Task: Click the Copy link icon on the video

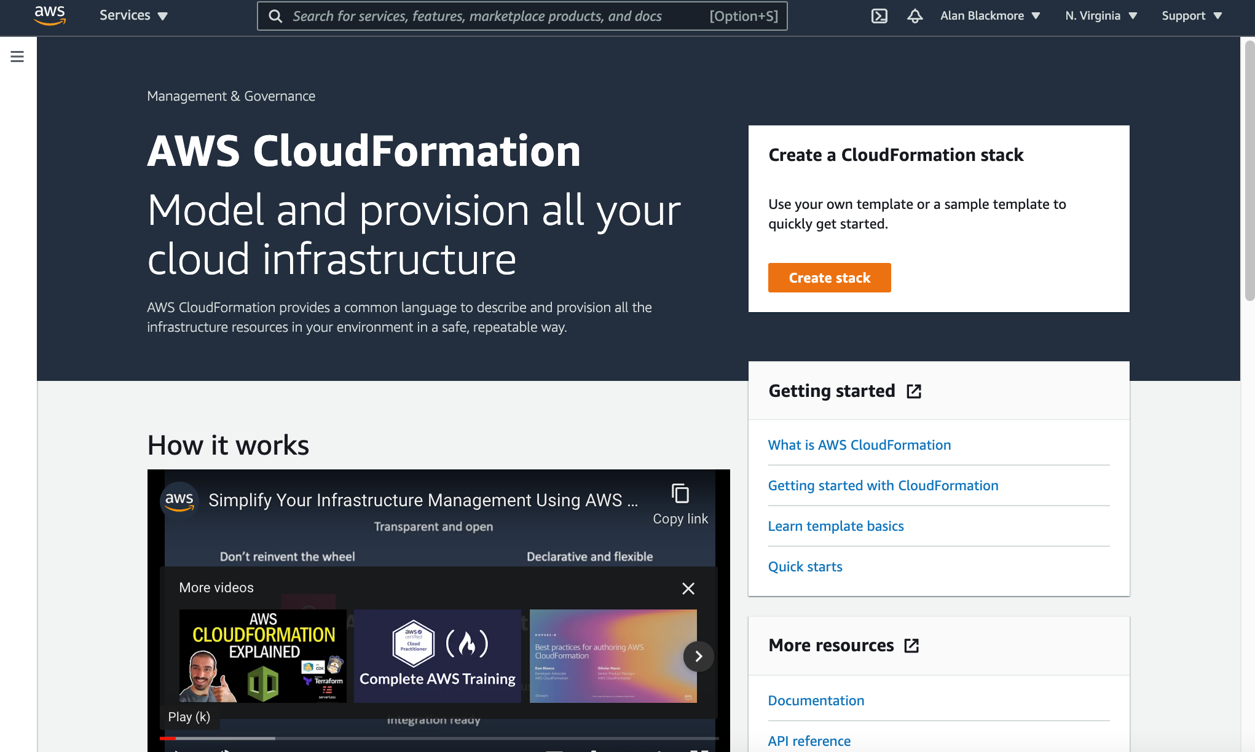Action: (680, 495)
